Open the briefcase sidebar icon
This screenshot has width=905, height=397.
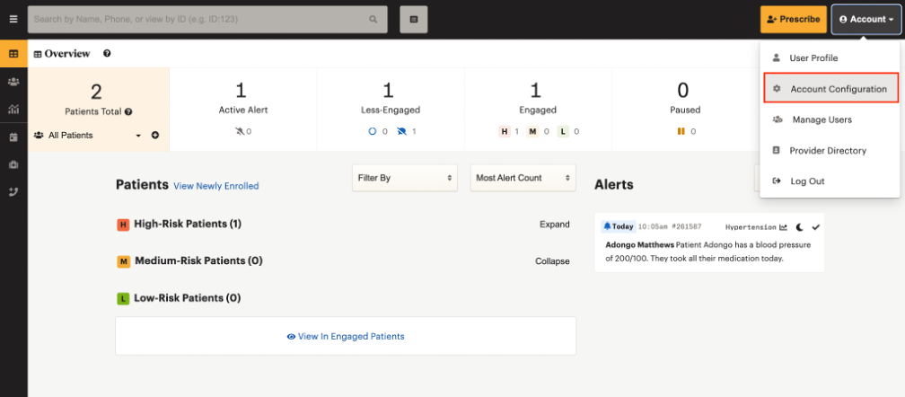coord(13,164)
